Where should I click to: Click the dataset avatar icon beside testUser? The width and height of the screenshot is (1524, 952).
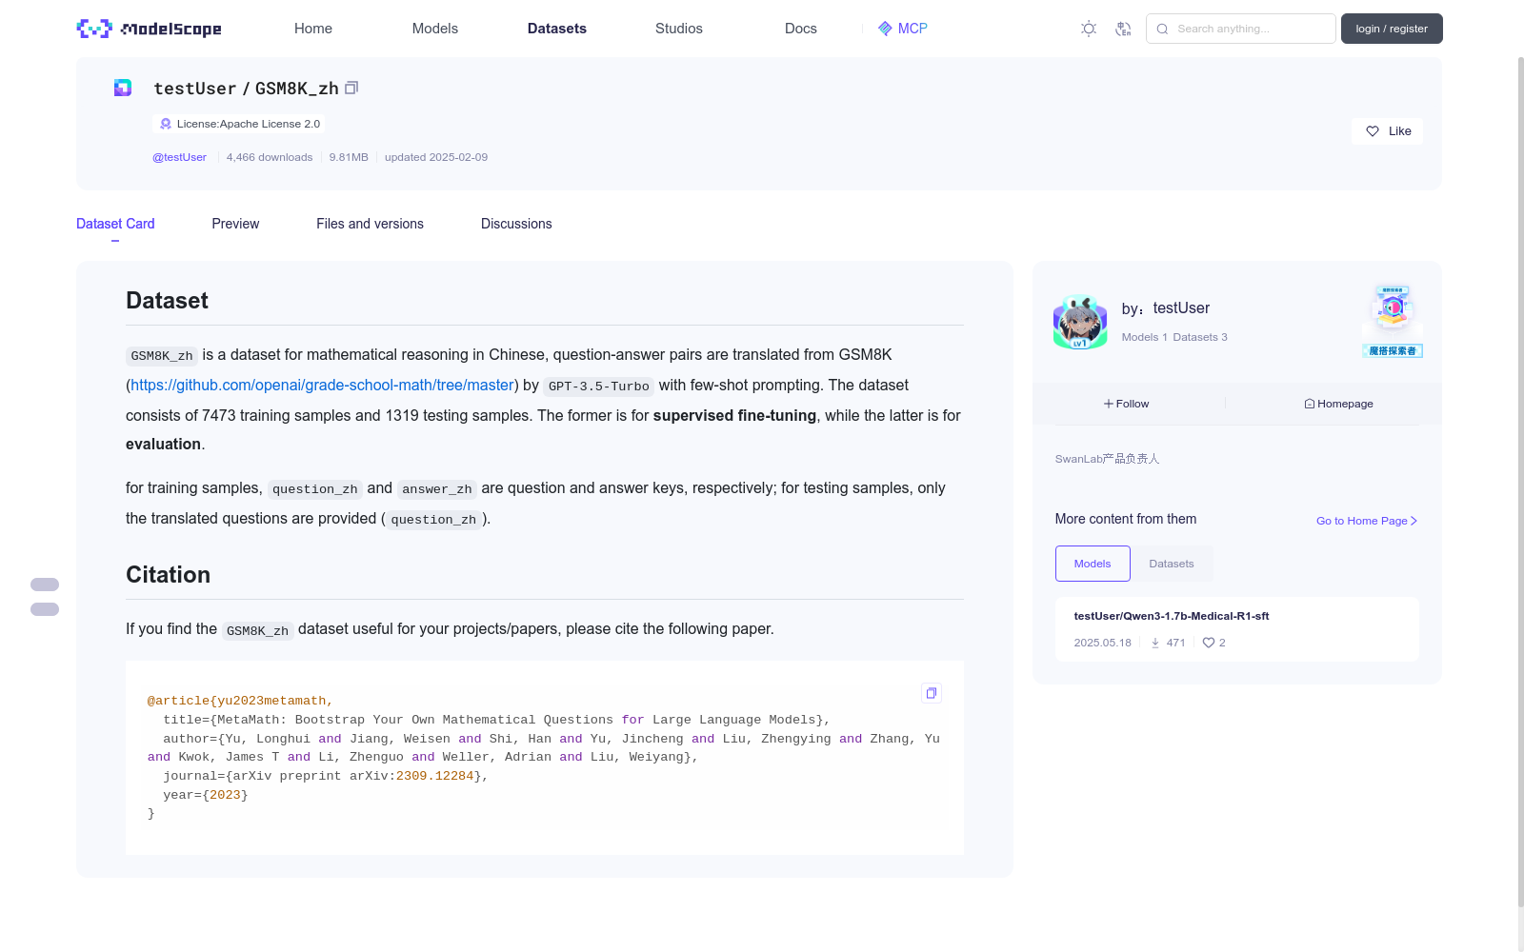tap(123, 88)
